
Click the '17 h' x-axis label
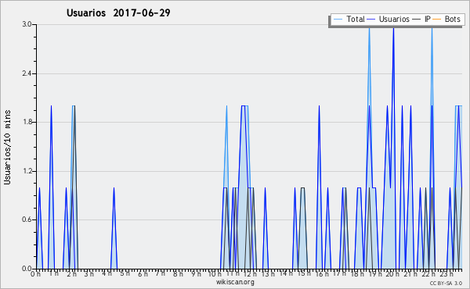click(x=339, y=273)
